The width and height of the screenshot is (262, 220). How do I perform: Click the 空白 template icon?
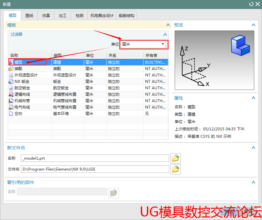pyautogui.click(x=11, y=114)
